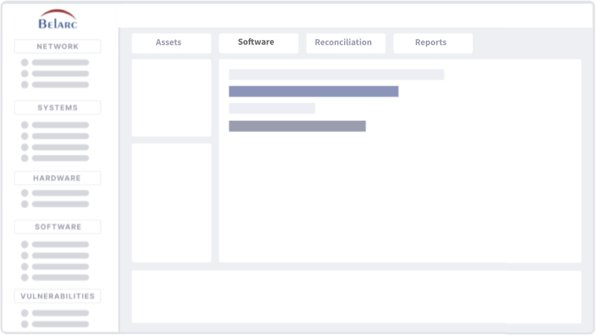Image resolution: width=596 pixels, height=335 pixels.
Task: Click the dark gray bar in main panel
Action: (297, 126)
